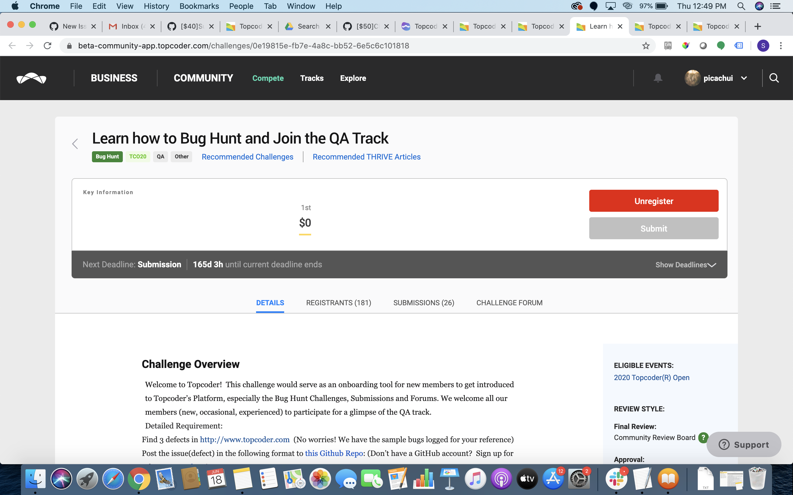Click the Other tag
This screenshot has height=495, width=793.
[x=181, y=156]
